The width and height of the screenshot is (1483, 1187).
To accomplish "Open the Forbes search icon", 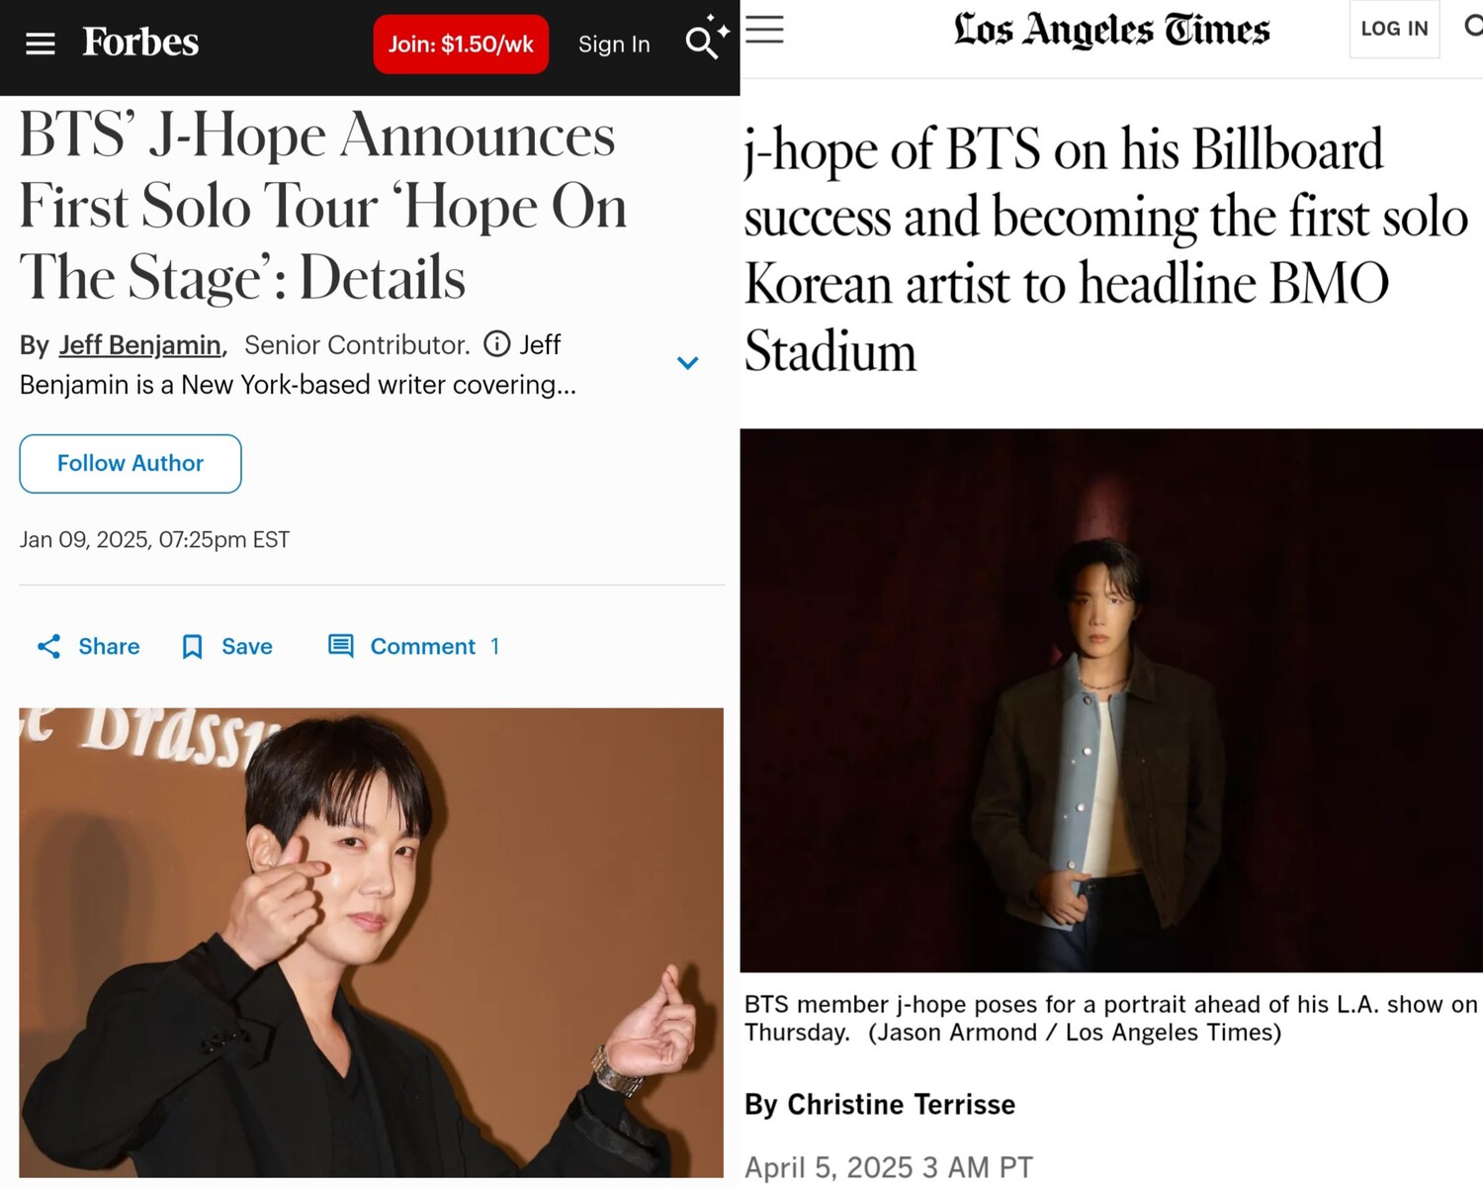I will pos(702,43).
